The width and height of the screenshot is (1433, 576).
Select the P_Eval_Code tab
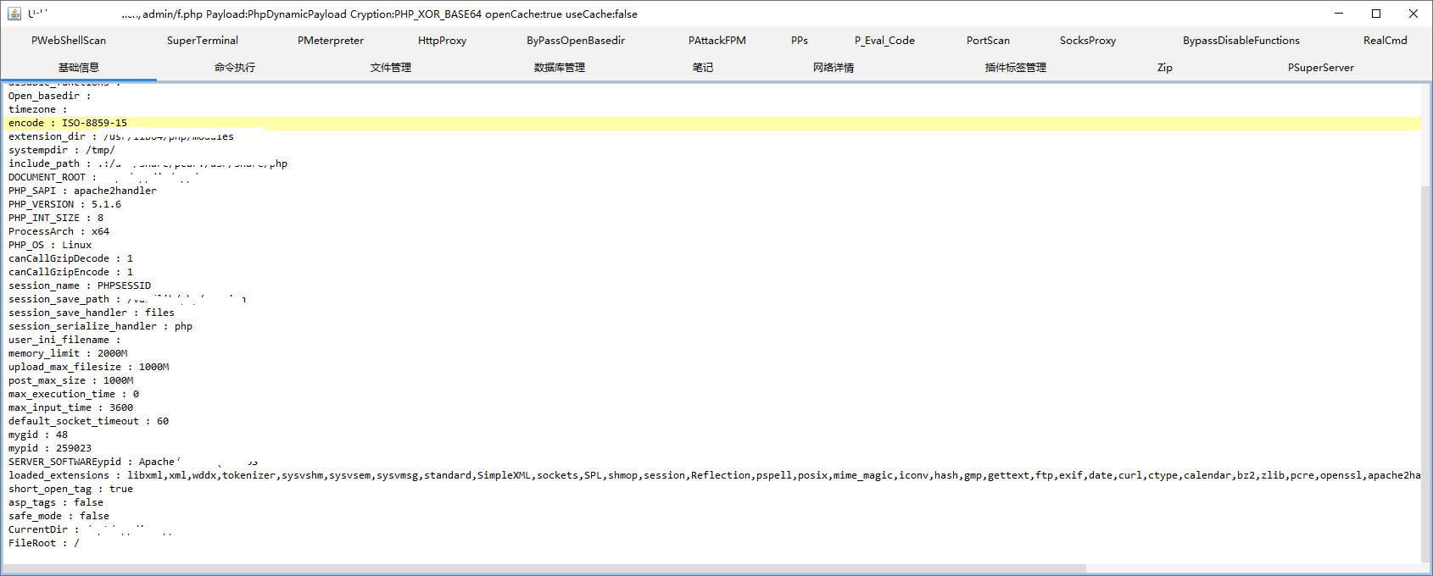[x=884, y=41]
